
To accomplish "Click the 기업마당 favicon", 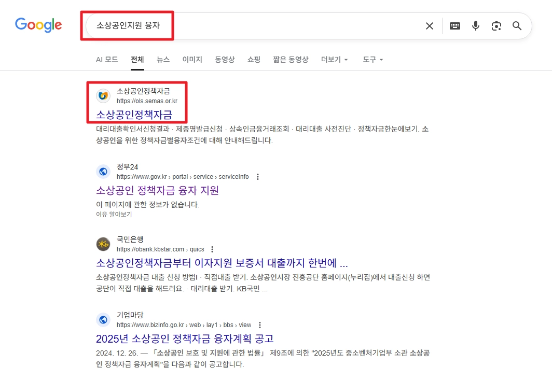I will pyautogui.click(x=103, y=320).
